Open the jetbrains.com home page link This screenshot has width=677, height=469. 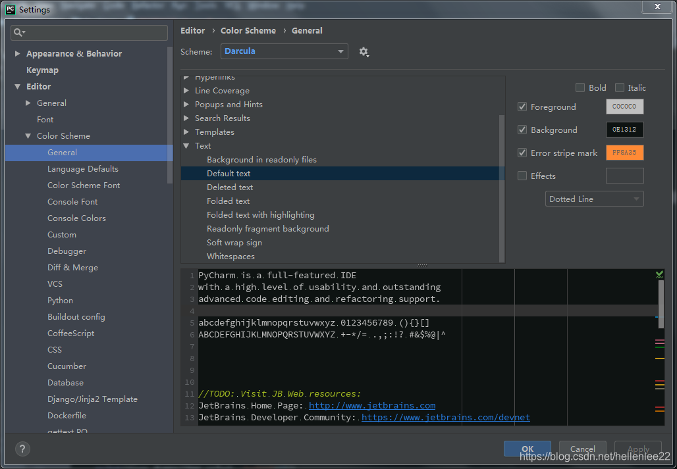[372, 406]
